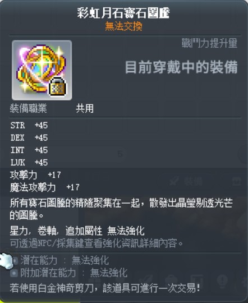Image resolution: width=248 pixels, height=303 pixels.
Task: Click the STR +45 stat line
Action: pos(29,126)
